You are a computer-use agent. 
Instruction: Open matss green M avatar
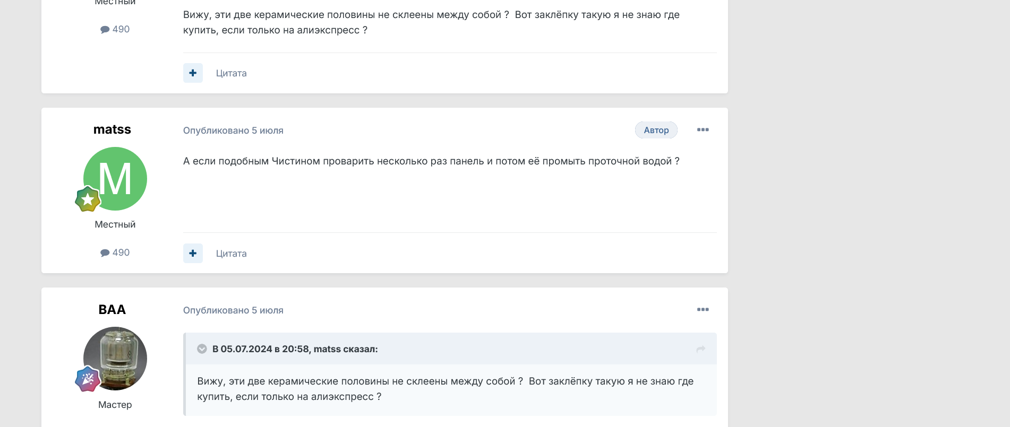pos(116,178)
